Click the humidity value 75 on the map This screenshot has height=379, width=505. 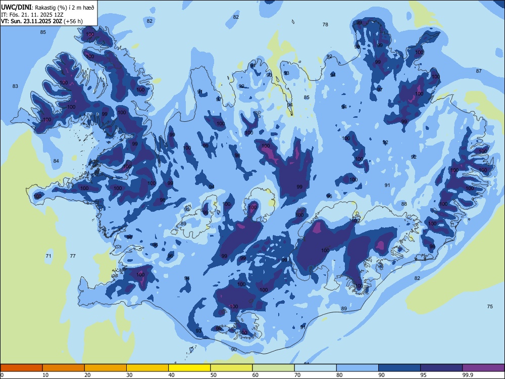pos(490,307)
